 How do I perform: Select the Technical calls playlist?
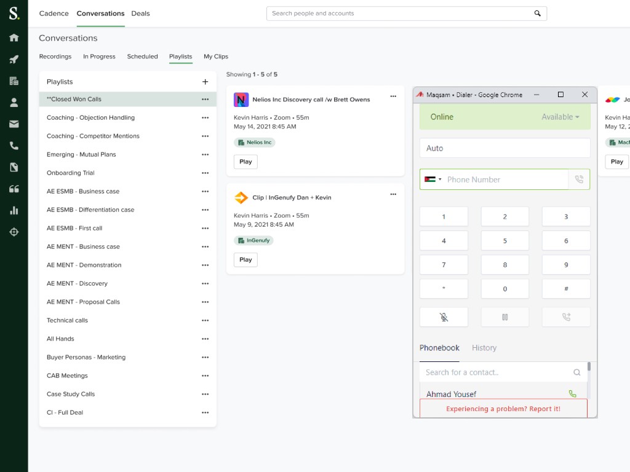[x=128, y=320]
